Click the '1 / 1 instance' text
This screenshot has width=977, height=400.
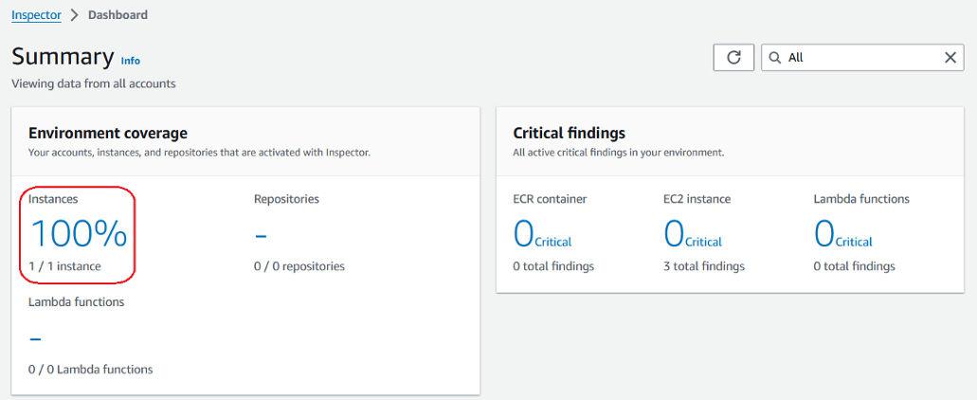[x=64, y=266]
